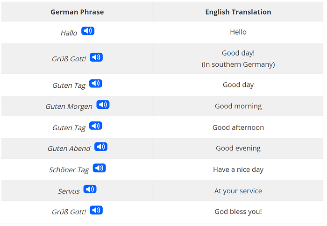The image size is (327, 226).
Task: Click the At your service translation
Action: click(238, 191)
